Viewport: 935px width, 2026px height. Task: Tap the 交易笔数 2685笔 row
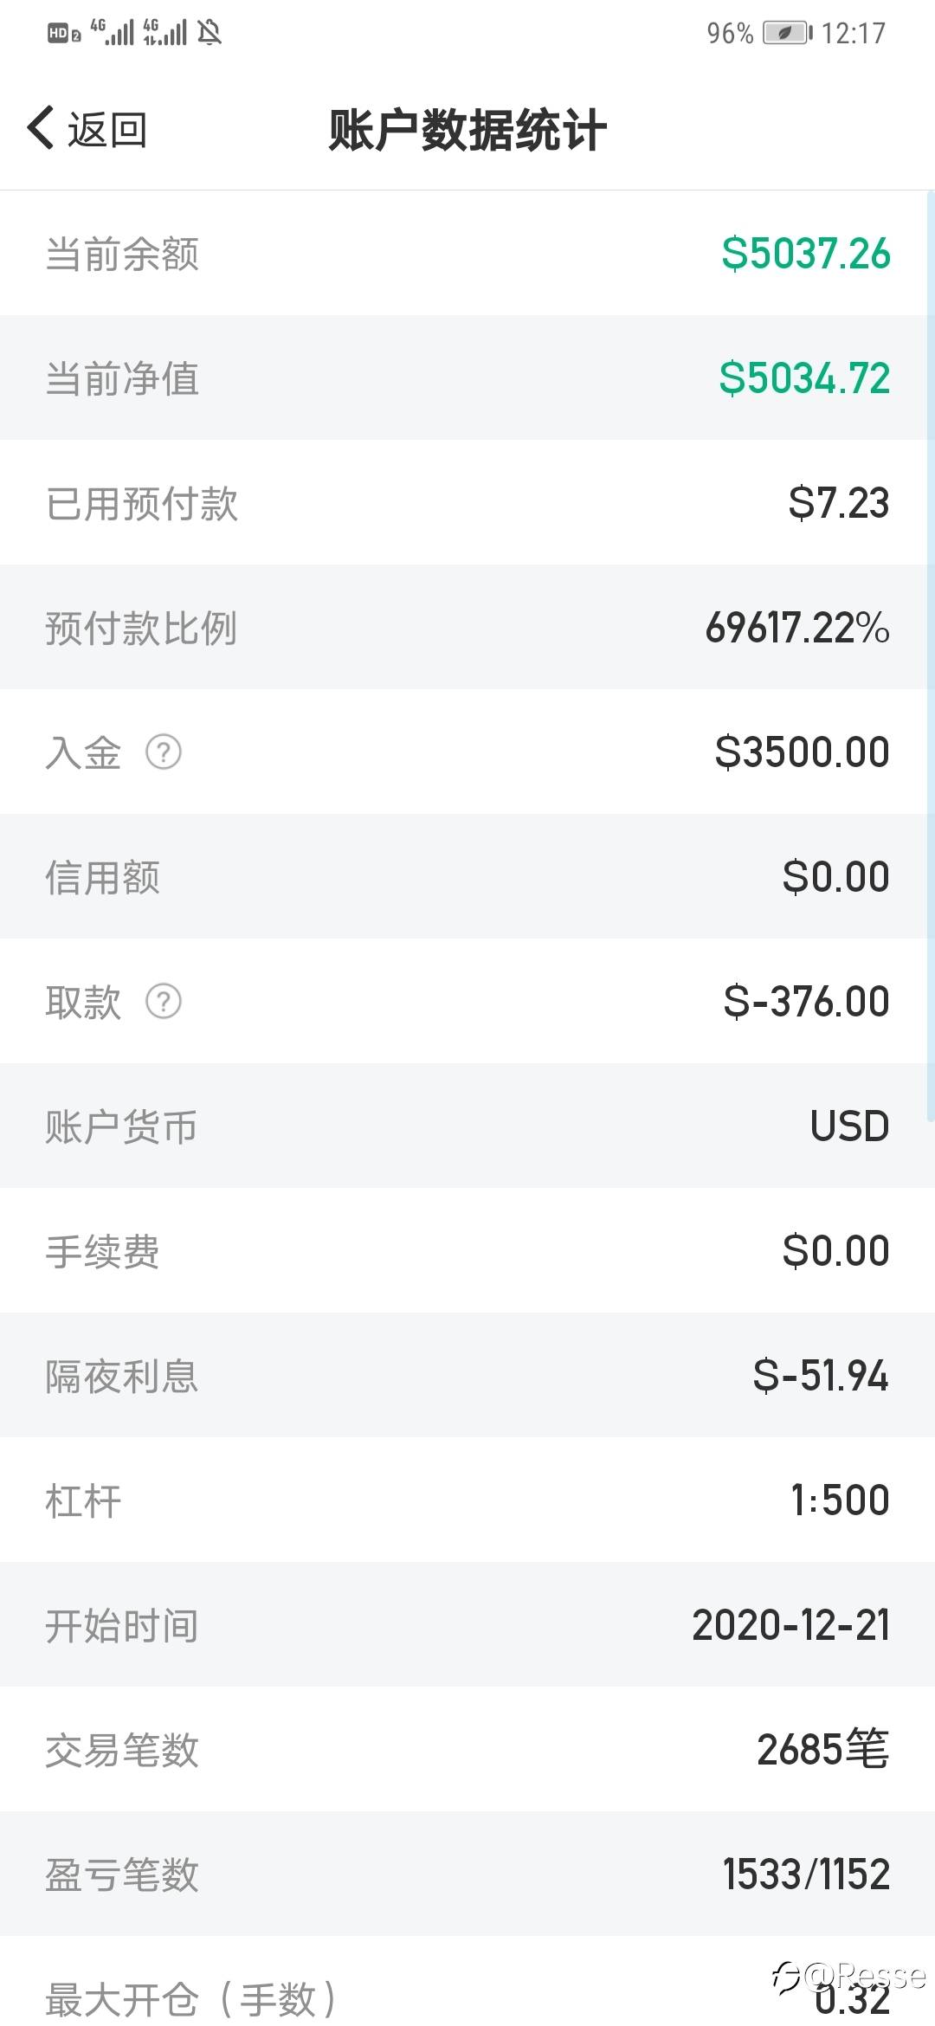(467, 1749)
